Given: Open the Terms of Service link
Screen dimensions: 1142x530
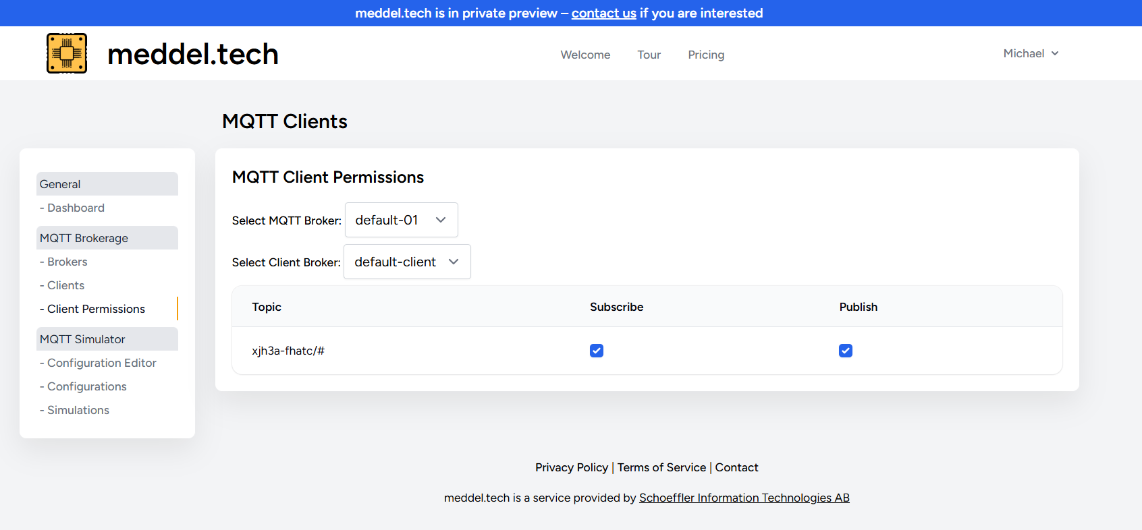Looking at the screenshot, I should [661, 467].
